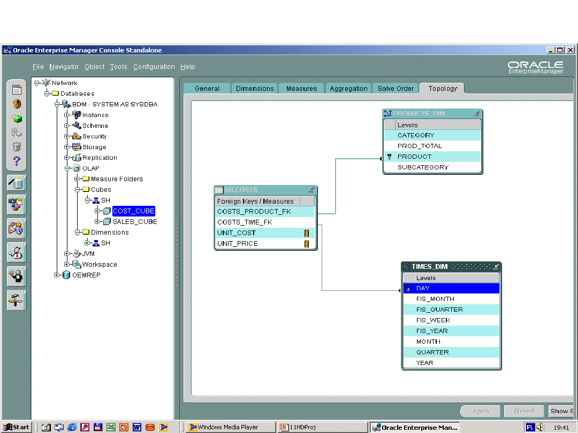578x433 pixels.
Task: Open the Navigator menu
Action: [x=64, y=67]
